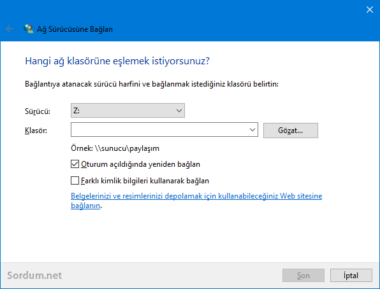Expand the Klasör combo box arrow
Viewport: 380px width, 289px height.
coord(252,130)
